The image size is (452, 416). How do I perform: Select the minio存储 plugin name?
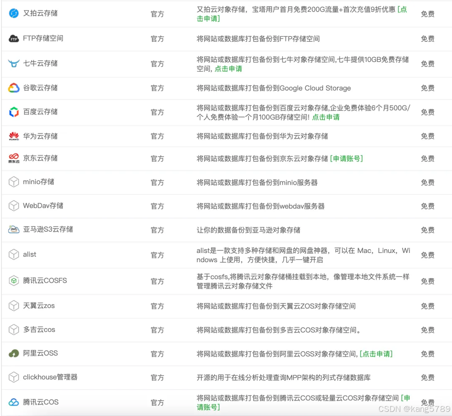point(39,181)
